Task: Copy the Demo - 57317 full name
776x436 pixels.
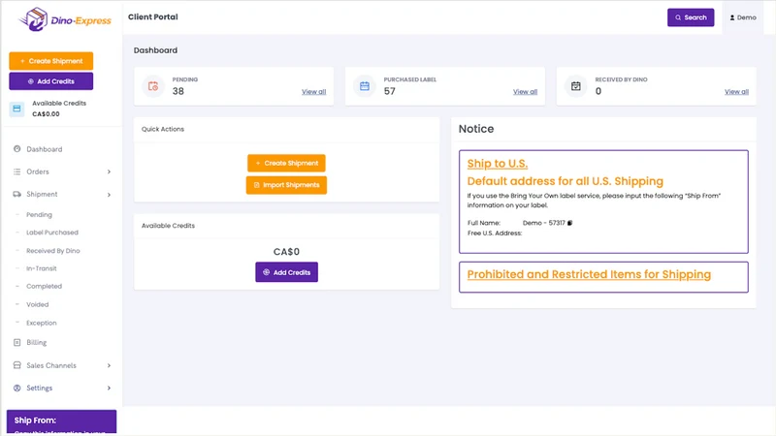Action: pyautogui.click(x=569, y=223)
